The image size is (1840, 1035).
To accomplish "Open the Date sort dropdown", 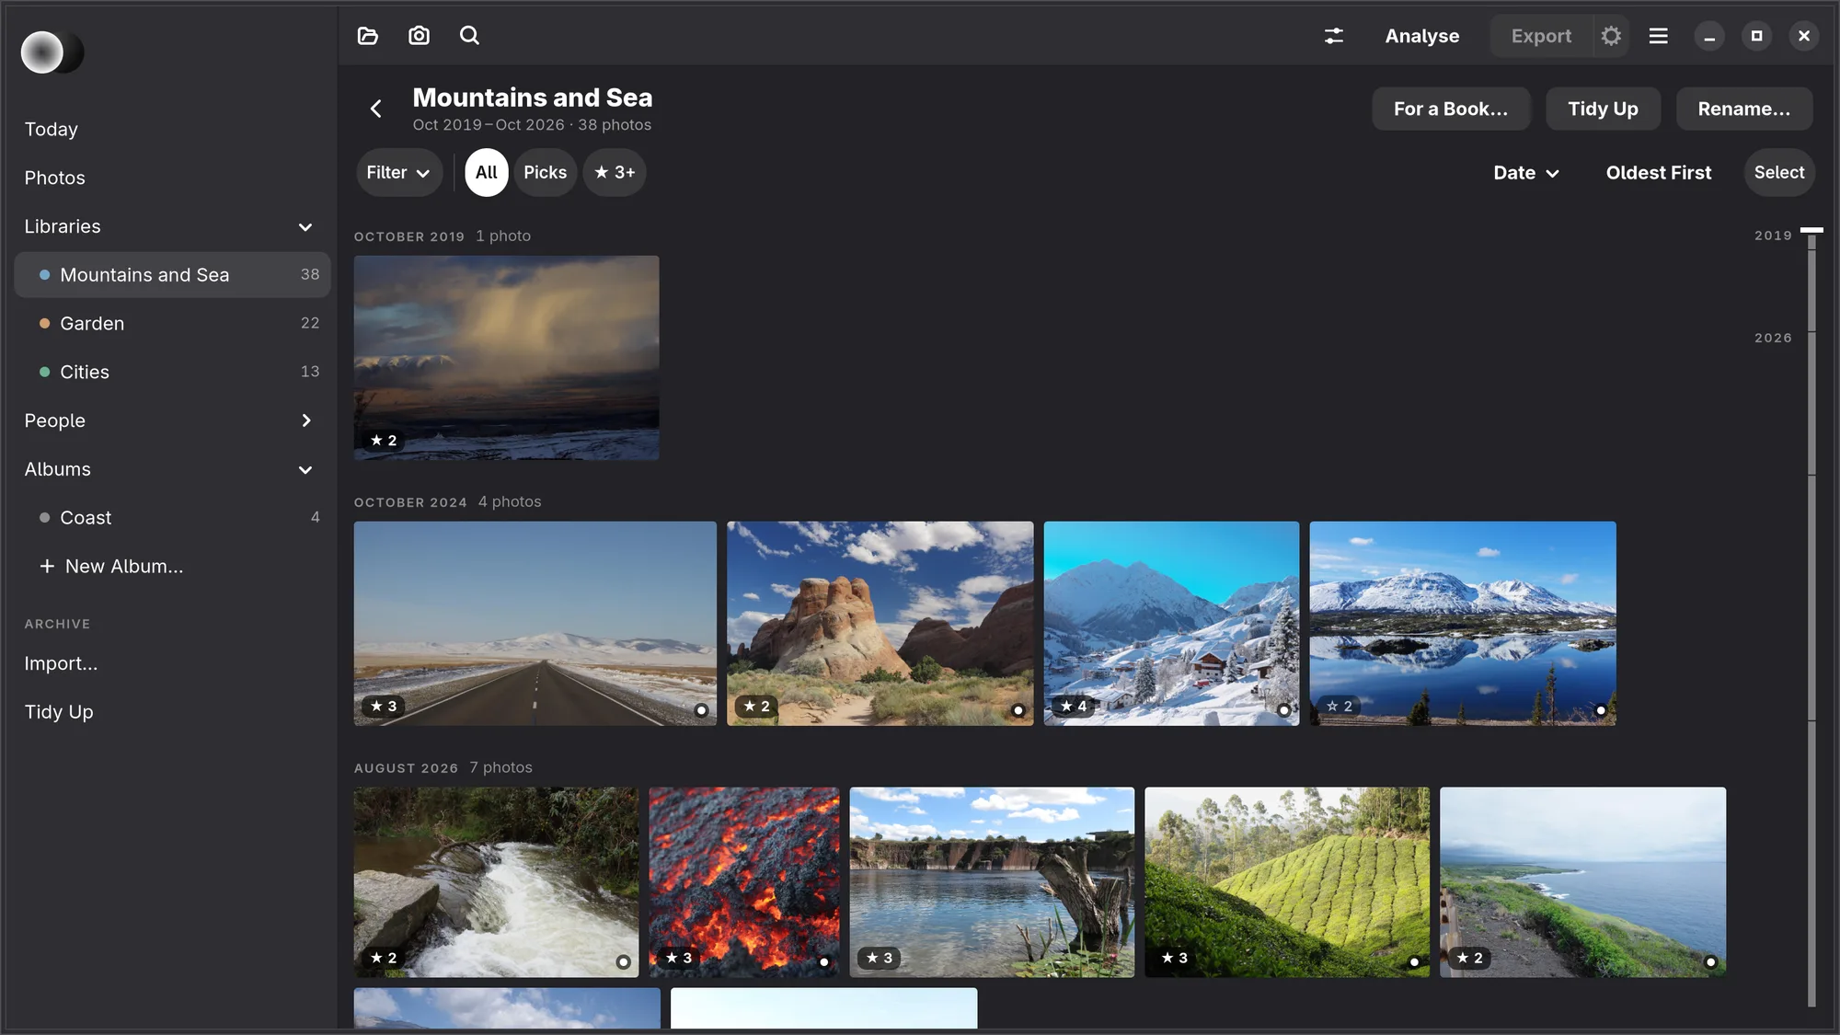I will (x=1525, y=172).
